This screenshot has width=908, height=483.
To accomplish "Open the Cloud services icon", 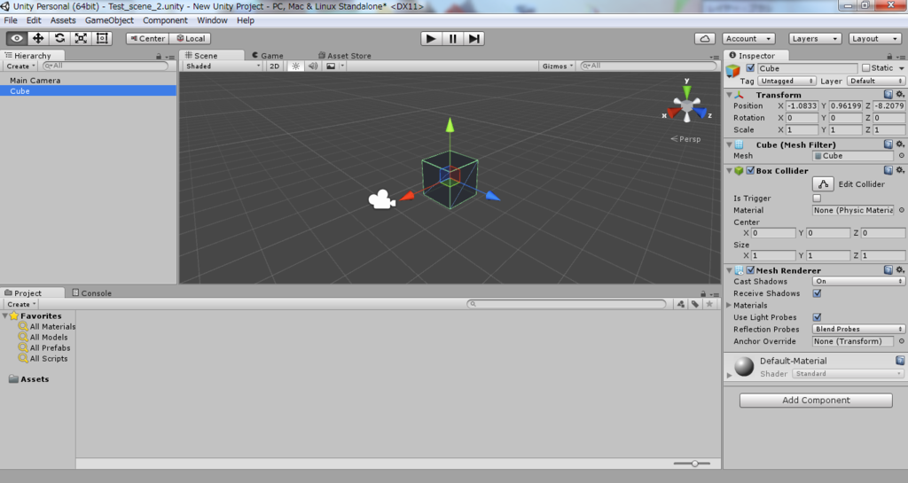I will pos(705,38).
